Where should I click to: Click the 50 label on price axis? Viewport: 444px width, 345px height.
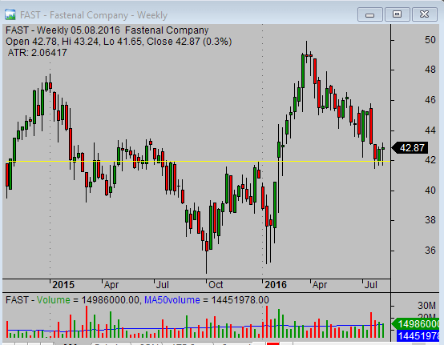[430, 40]
